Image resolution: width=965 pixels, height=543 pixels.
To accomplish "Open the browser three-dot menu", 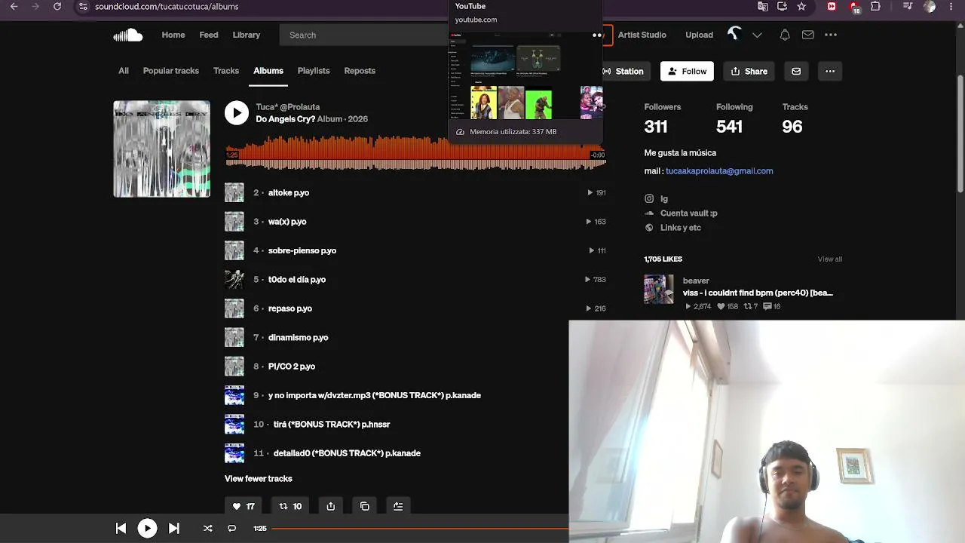I will pyautogui.click(x=952, y=7).
